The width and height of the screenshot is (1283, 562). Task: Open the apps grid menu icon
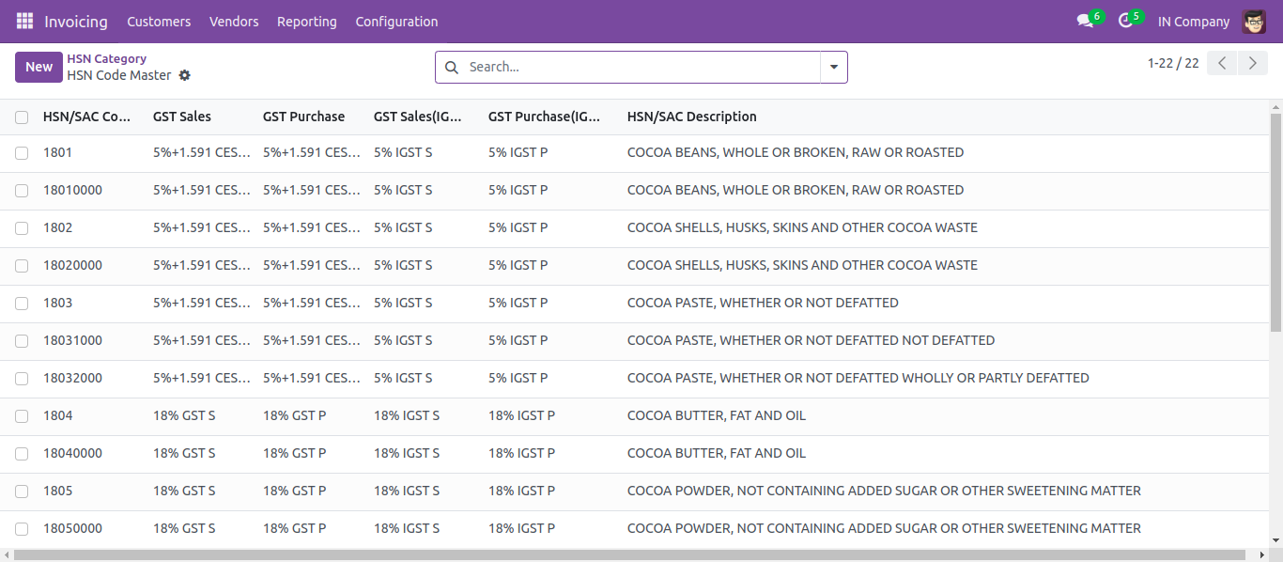[24, 21]
